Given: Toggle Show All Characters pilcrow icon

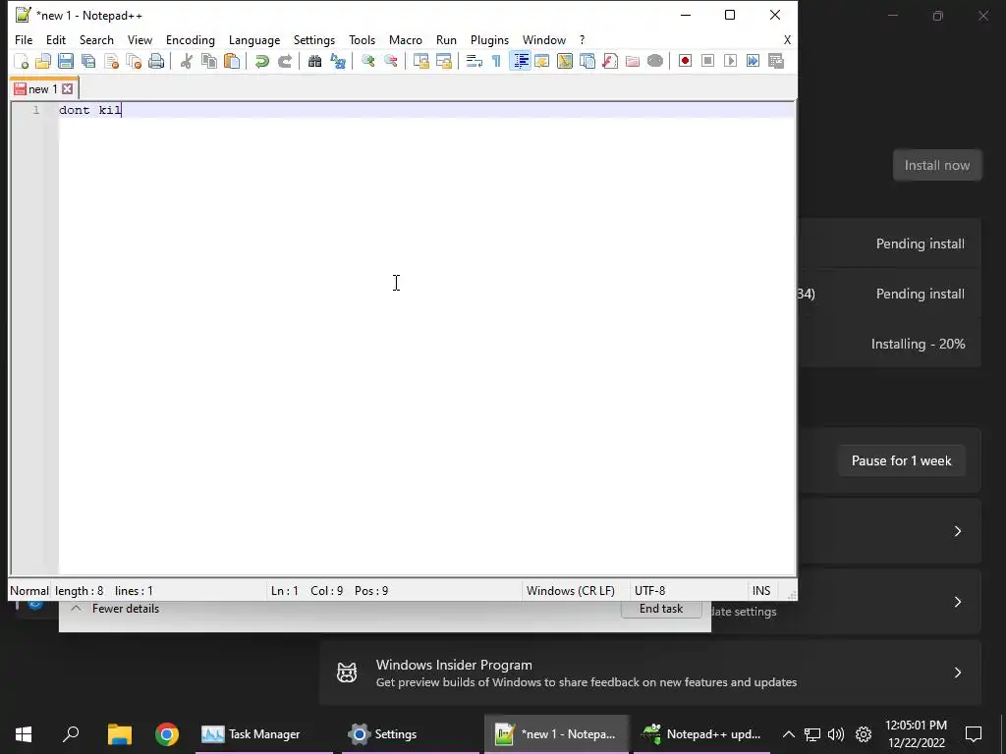Looking at the screenshot, I should click(496, 61).
